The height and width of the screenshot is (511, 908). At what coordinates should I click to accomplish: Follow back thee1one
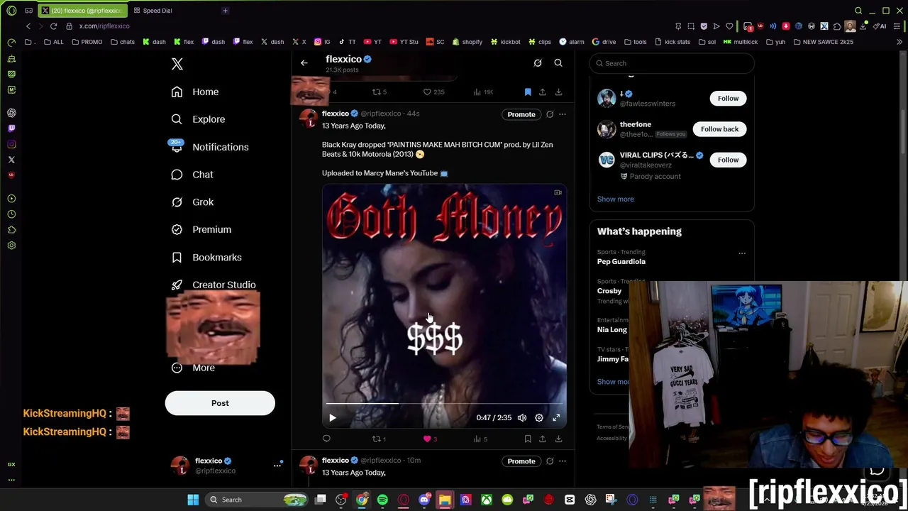point(719,129)
